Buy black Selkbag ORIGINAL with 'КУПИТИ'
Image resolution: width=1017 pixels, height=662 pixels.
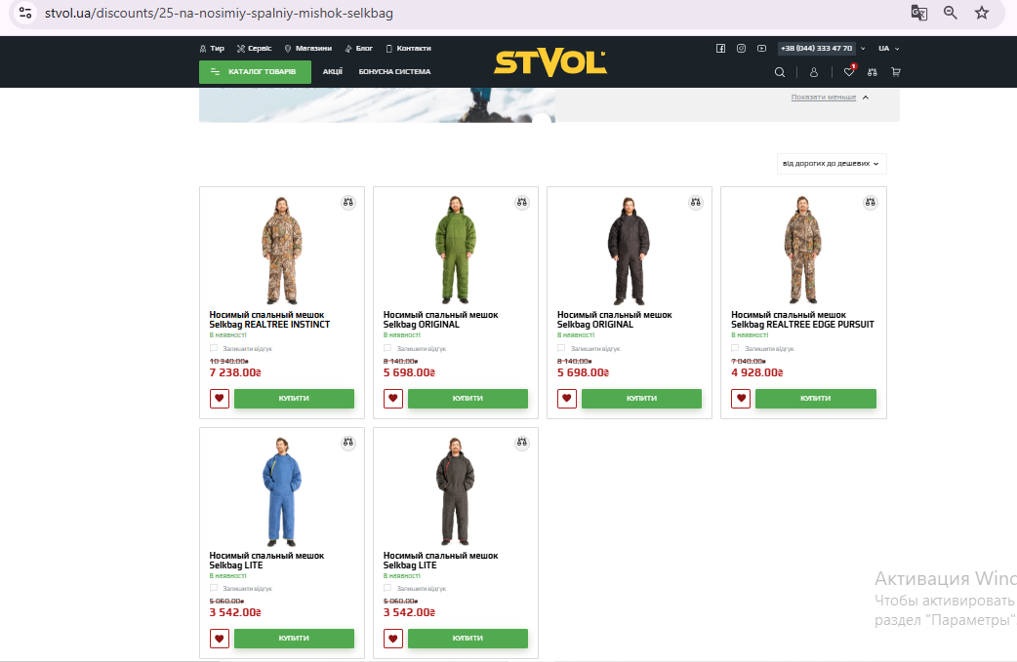pos(641,399)
